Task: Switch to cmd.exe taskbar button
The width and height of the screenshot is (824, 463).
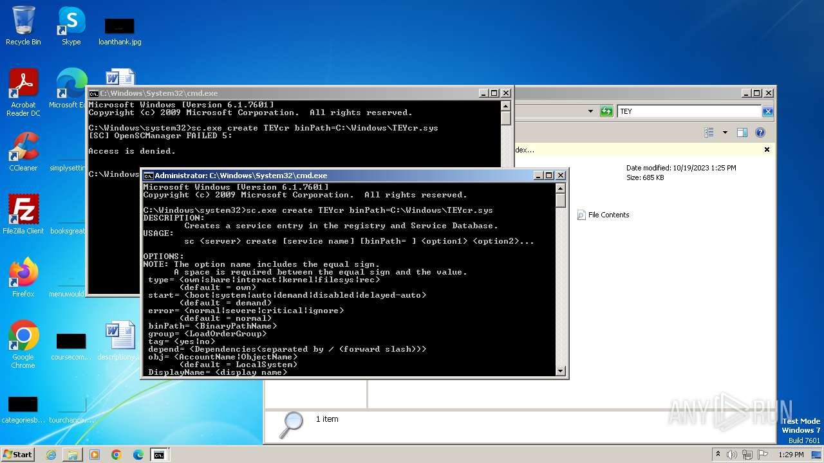Action: pos(159,455)
